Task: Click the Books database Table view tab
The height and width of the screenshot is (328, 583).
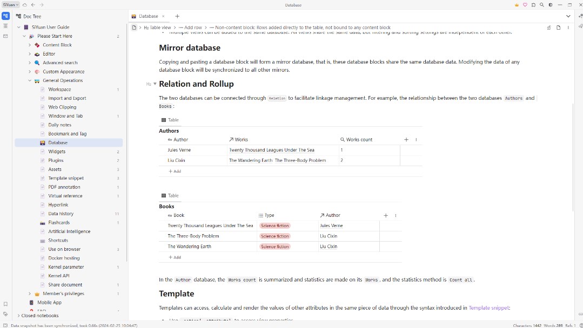Action: pos(170,195)
